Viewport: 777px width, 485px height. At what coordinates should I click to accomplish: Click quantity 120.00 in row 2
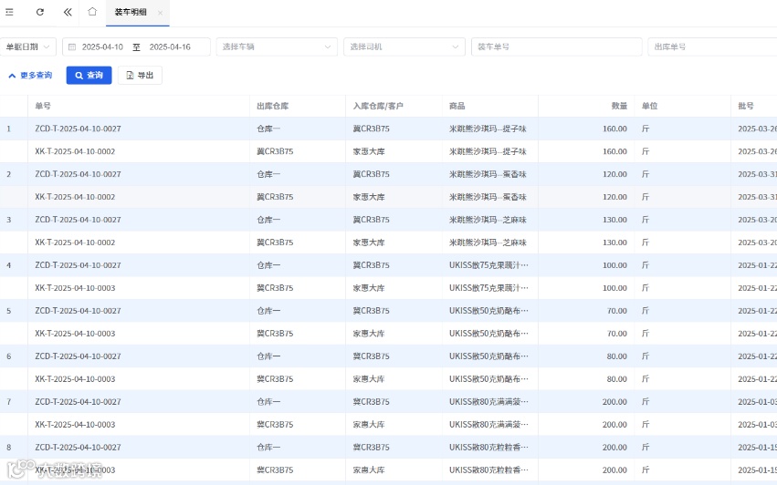[x=614, y=174]
